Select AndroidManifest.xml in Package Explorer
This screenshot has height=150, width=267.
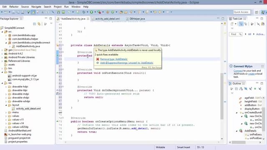click(20, 130)
